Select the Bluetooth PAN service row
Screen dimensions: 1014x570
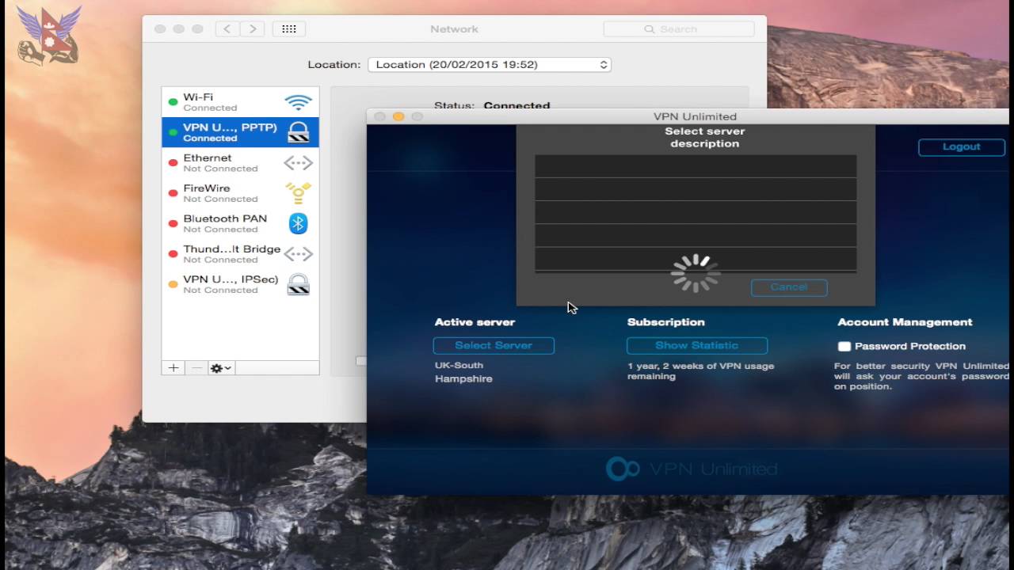240,223
